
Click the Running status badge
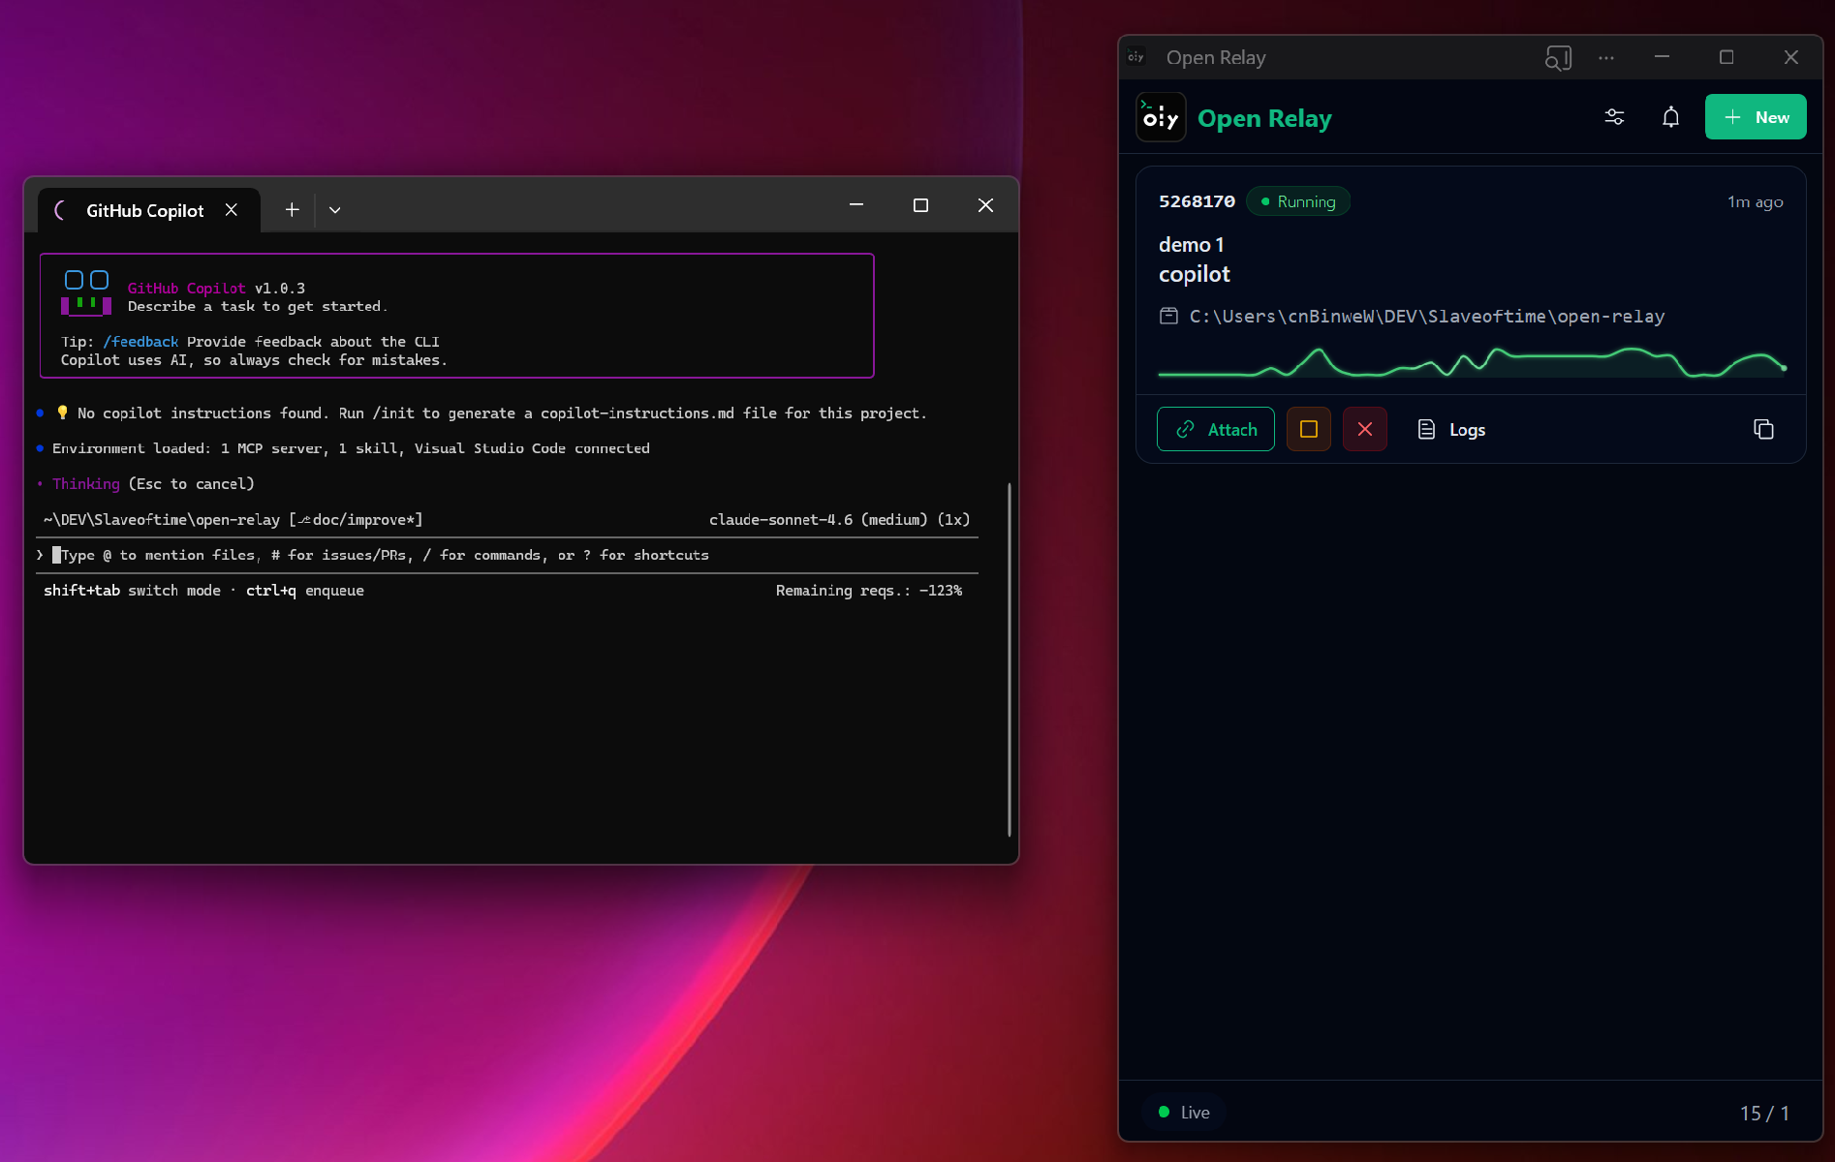click(x=1298, y=201)
